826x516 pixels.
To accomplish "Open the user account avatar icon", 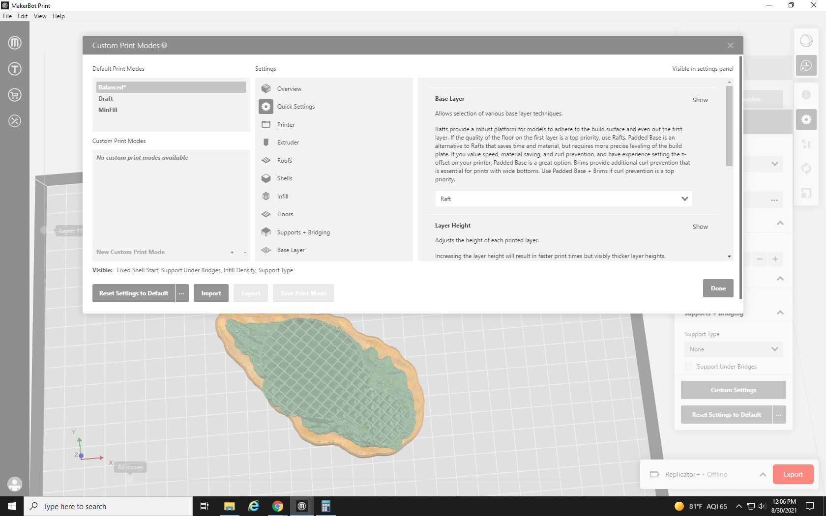I will 15,484.
